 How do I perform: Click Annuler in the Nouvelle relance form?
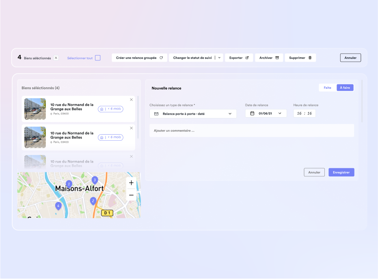pyautogui.click(x=314, y=172)
